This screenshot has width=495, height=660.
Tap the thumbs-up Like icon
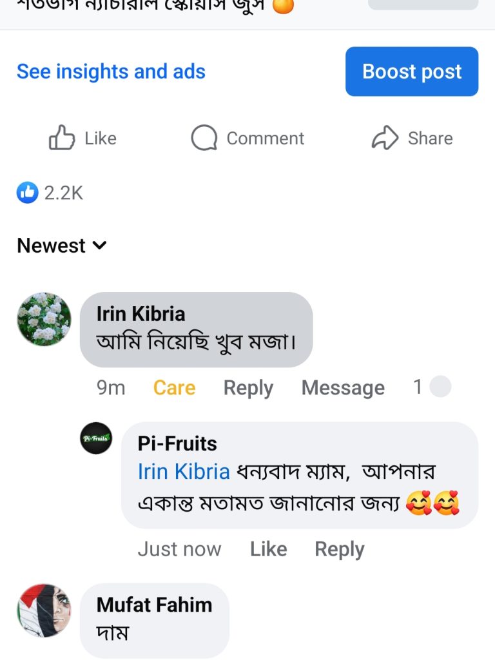[x=62, y=139]
